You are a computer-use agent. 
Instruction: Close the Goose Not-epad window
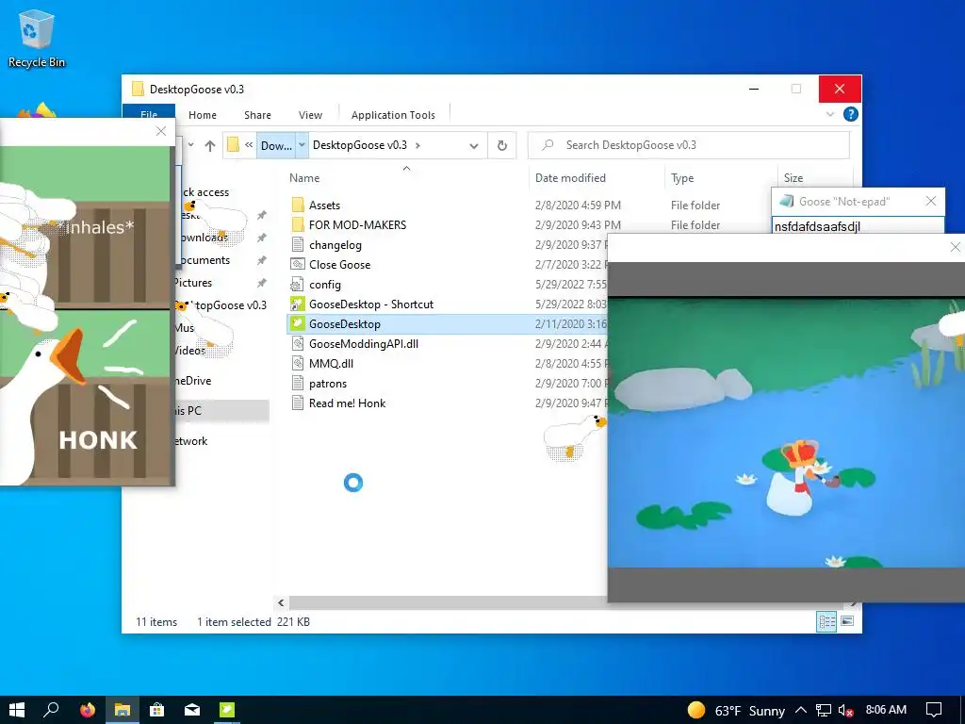click(x=930, y=201)
